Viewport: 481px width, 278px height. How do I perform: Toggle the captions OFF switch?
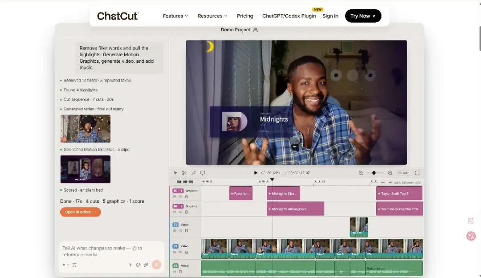tap(404, 173)
